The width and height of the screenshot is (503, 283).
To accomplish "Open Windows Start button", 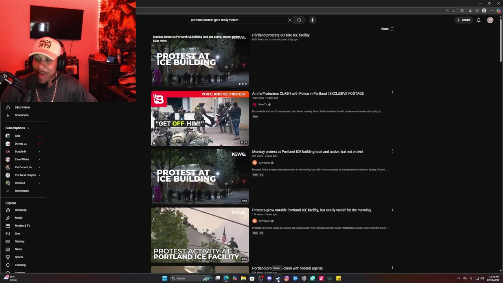I will tap(165, 278).
